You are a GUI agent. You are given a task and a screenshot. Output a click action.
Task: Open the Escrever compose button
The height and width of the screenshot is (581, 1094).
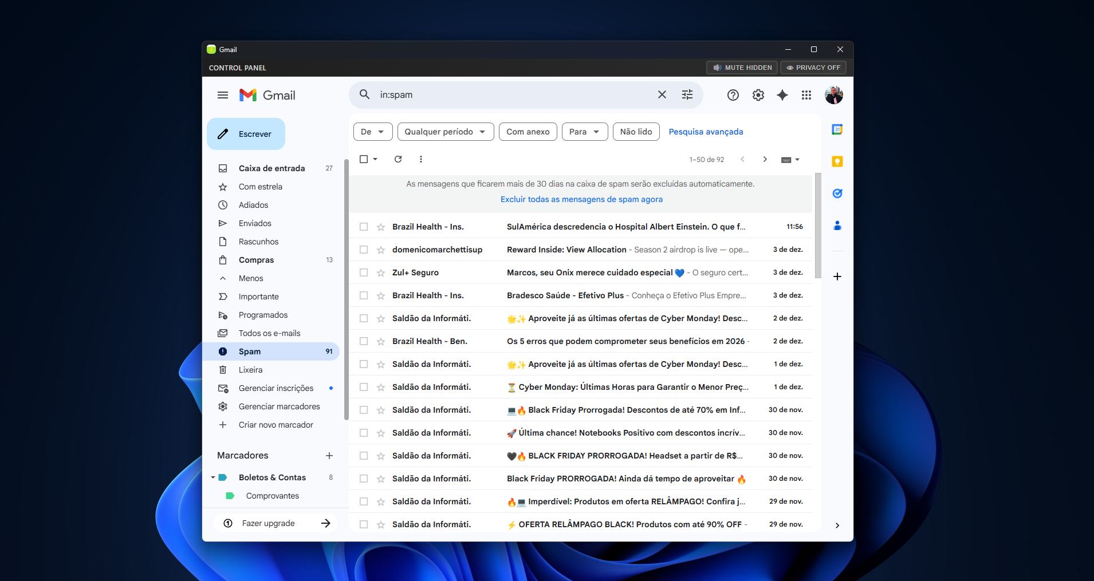click(x=246, y=133)
